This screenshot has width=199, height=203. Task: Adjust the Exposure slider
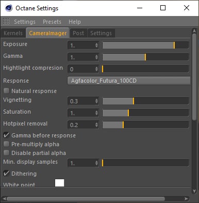145,45
